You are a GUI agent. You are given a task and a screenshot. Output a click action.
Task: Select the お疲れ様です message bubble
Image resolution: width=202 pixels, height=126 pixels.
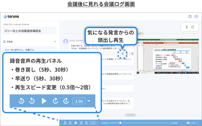(x=101, y=47)
